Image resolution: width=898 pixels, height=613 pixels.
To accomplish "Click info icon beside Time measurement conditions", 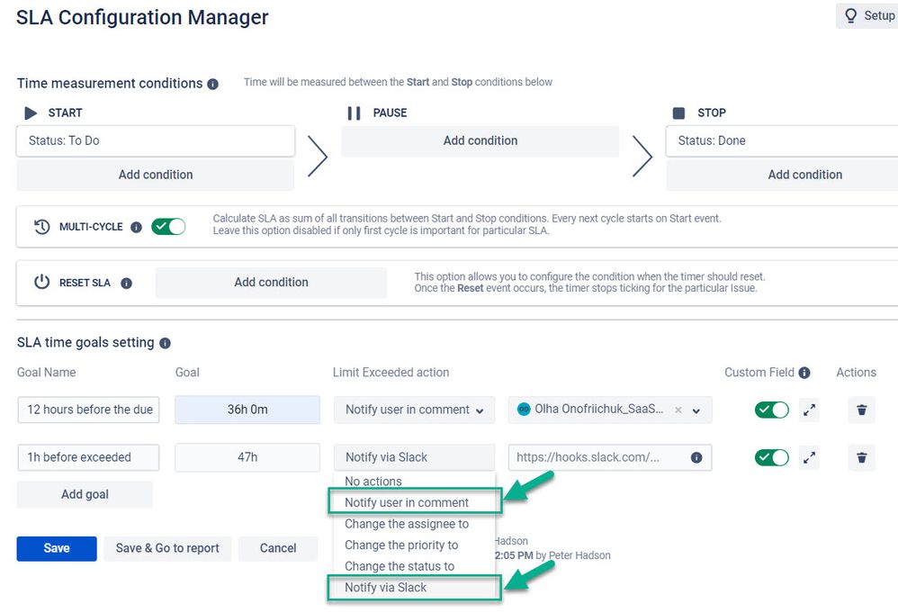I will pyautogui.click(x=212, y=85).
